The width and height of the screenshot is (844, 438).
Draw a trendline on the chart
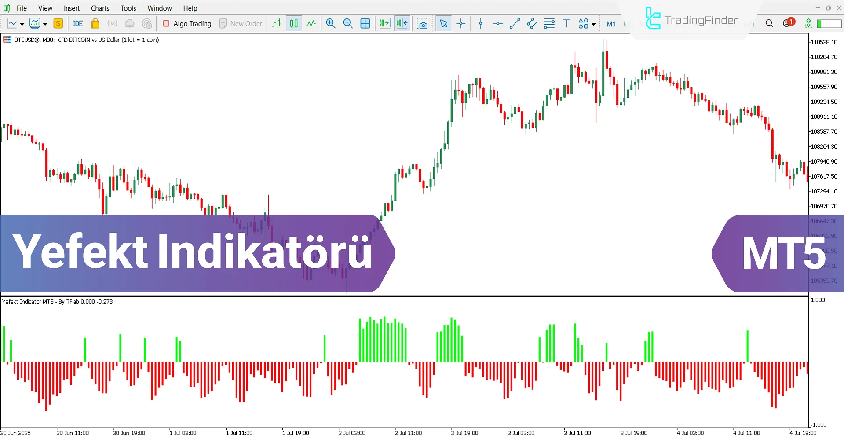[x=515, y=23]
